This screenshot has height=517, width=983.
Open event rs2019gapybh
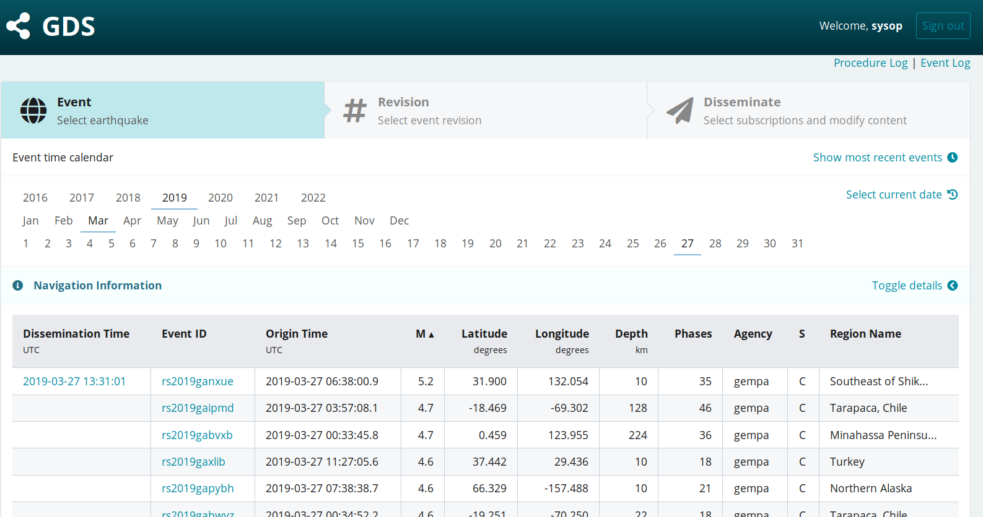point(198,489)
